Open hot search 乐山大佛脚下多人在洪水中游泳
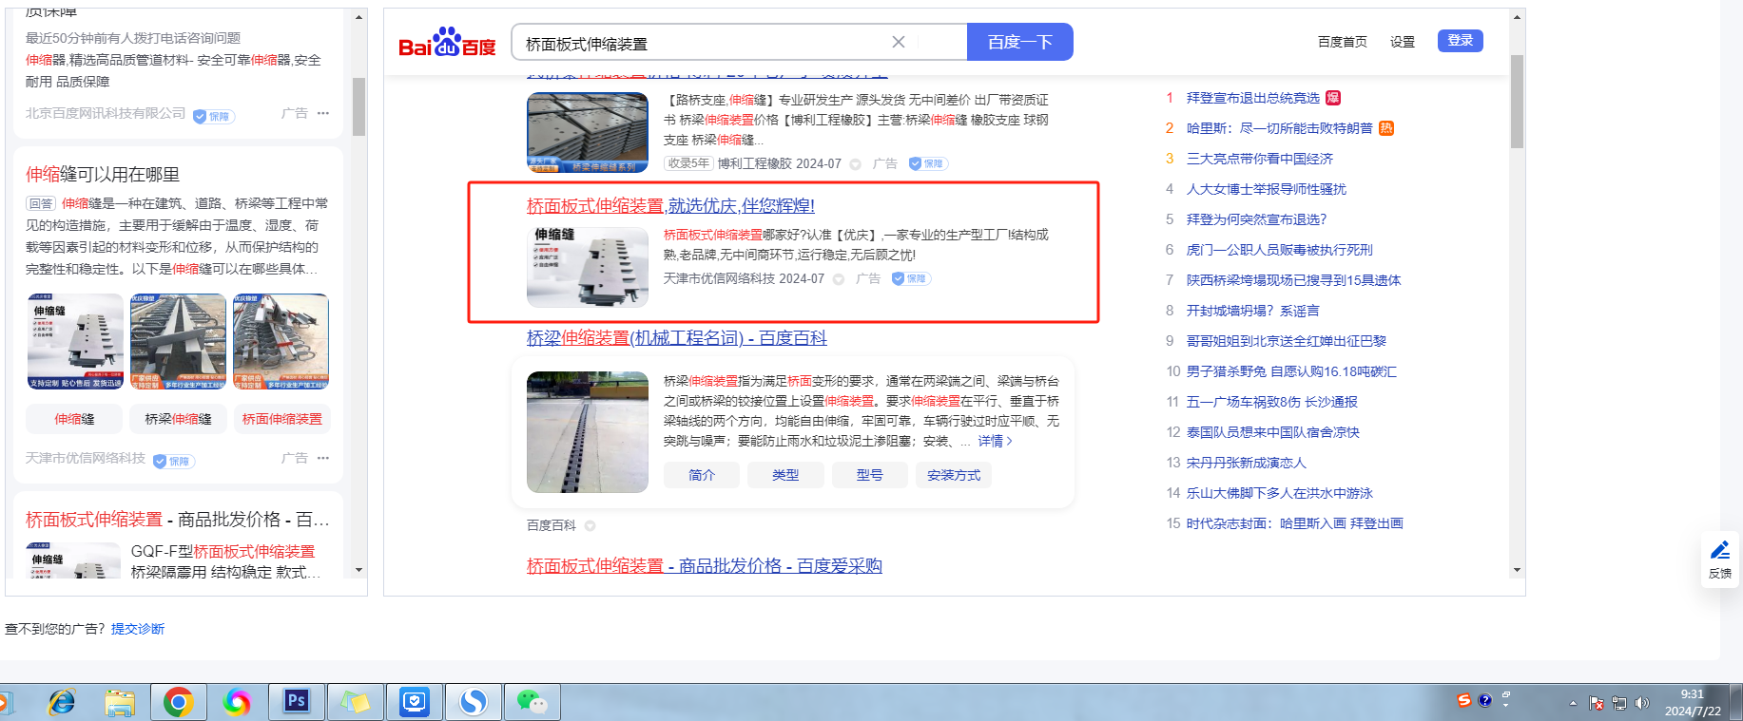Viewport: 1743px width, 721px height. coord(1280,493)
